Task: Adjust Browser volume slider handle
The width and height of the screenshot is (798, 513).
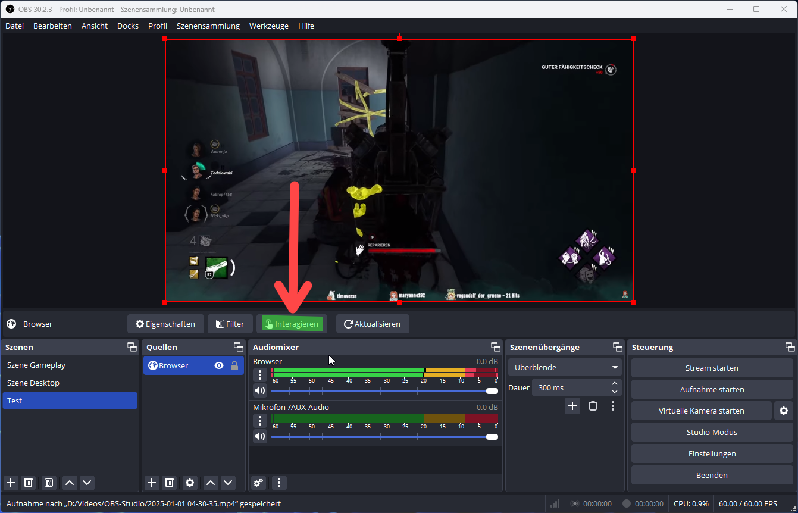Action: [492, 391]
